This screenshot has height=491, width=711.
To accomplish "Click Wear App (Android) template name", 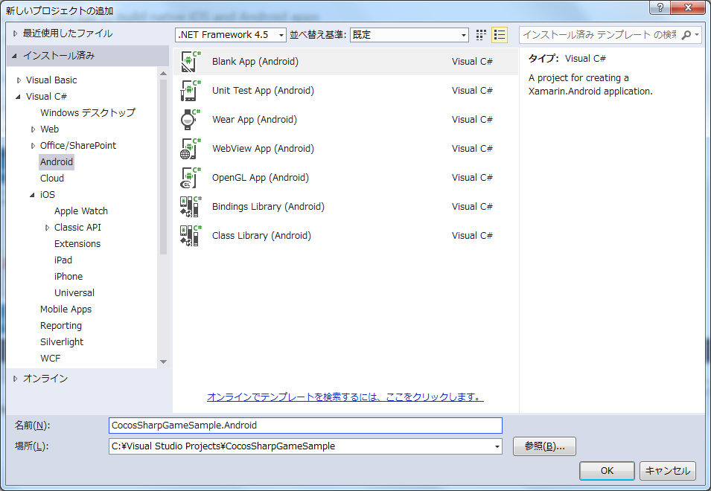I will pos(255,120).
